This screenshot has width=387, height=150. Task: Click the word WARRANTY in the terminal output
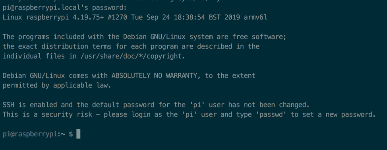[182, 76]
